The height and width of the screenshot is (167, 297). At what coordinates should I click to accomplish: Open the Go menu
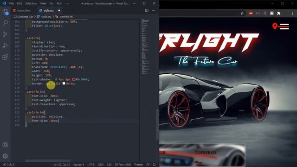coord(52,3)
